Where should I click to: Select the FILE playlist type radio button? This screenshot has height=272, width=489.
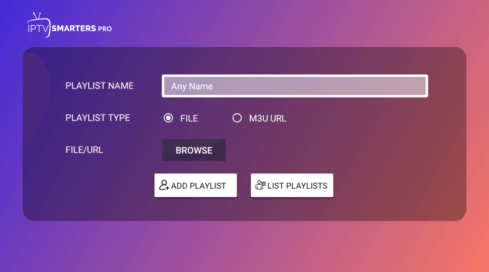point(169,118)
